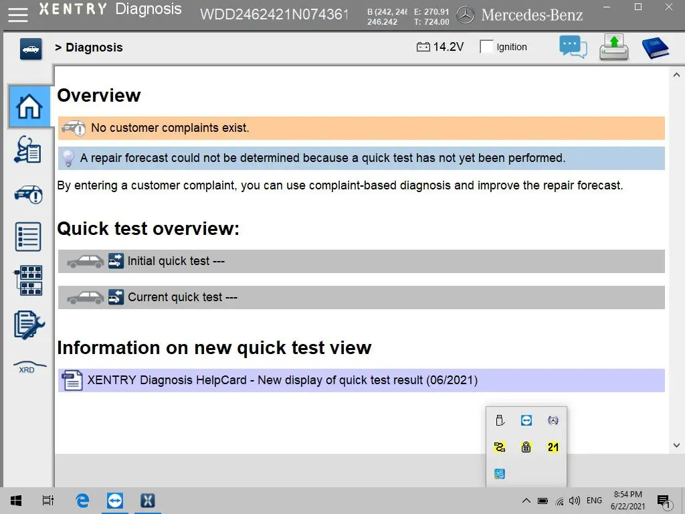Open the Current quick test row

click(x=361, y=298)
